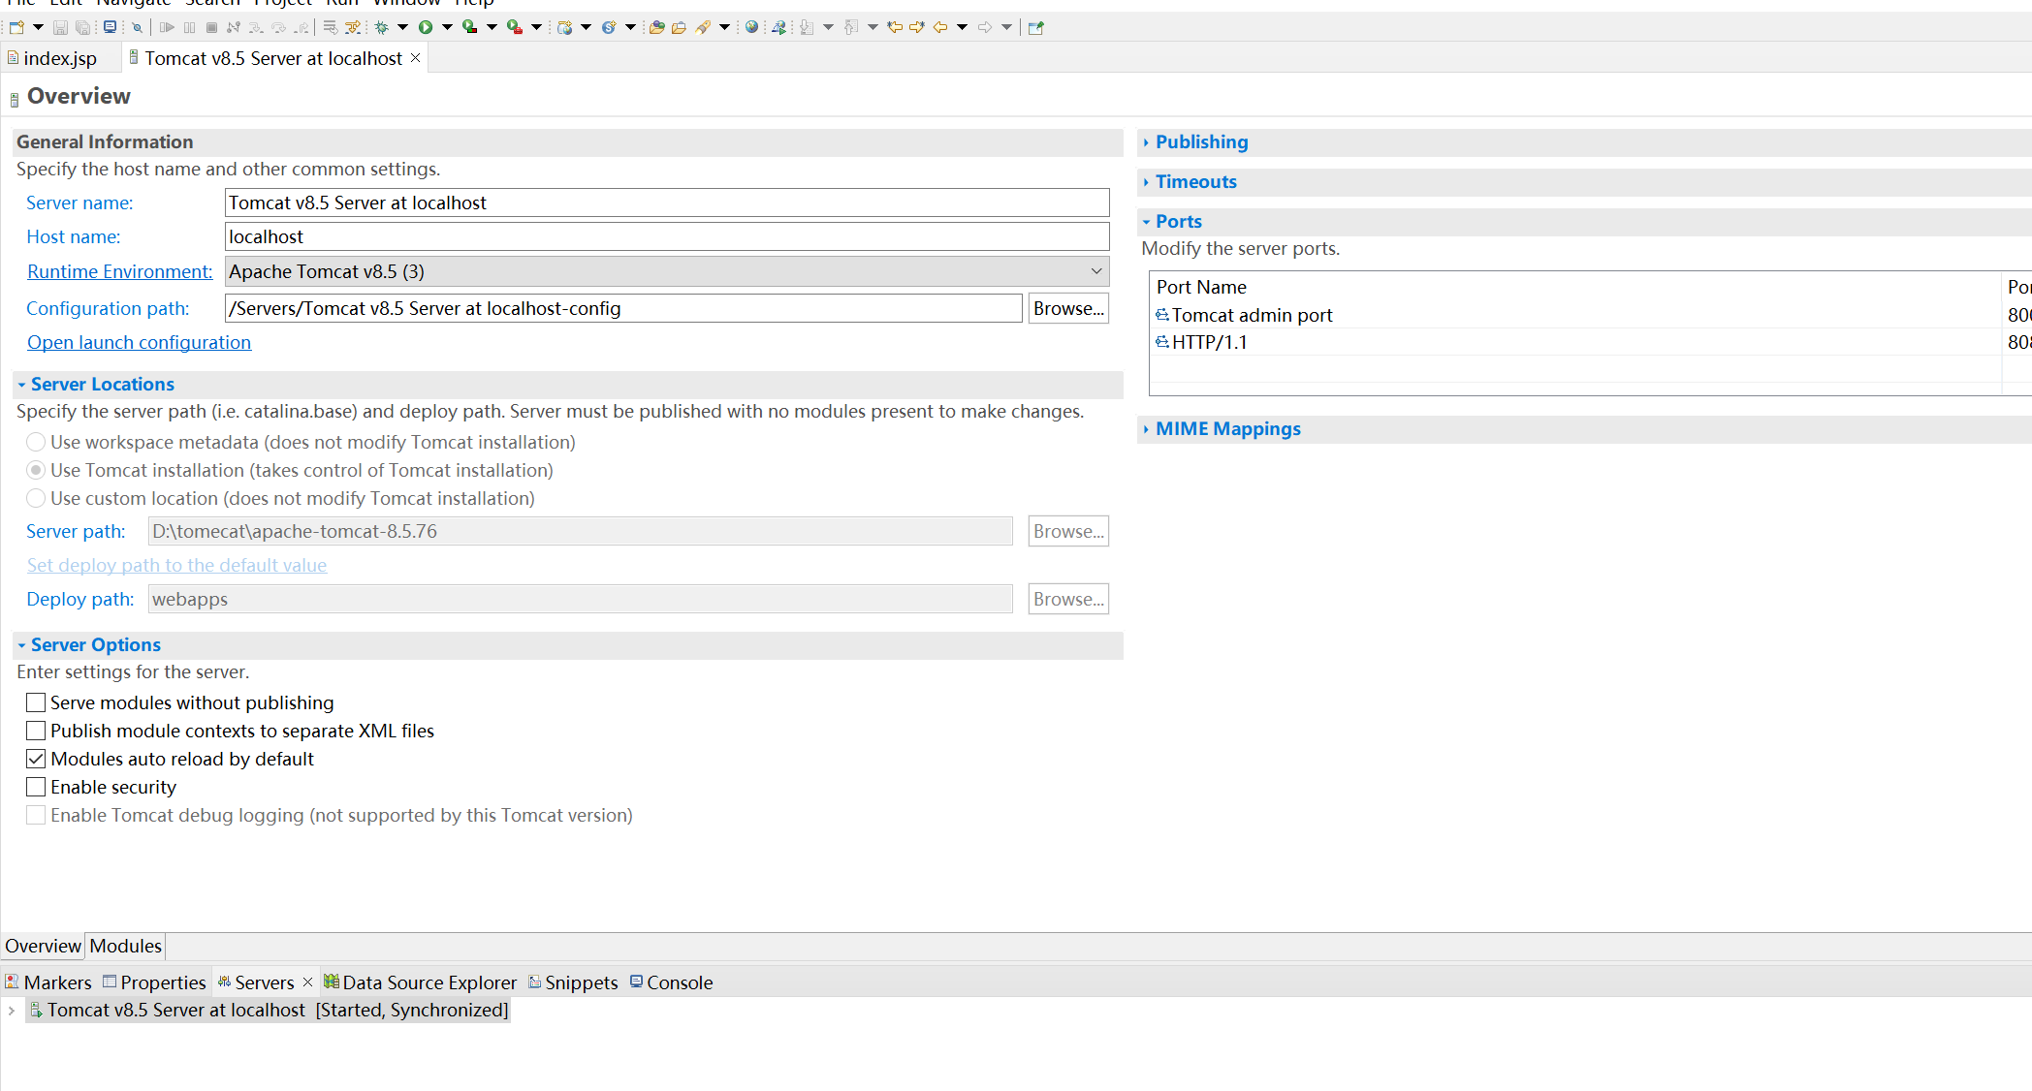Expand the Tomcat v8.5 Server tree item
Image resolution: width=2032 pixels, height=1091 pixels.
[12, 1010]
